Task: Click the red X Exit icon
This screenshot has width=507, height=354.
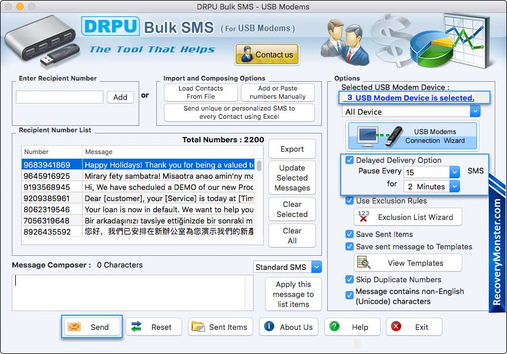Action: 396,326
